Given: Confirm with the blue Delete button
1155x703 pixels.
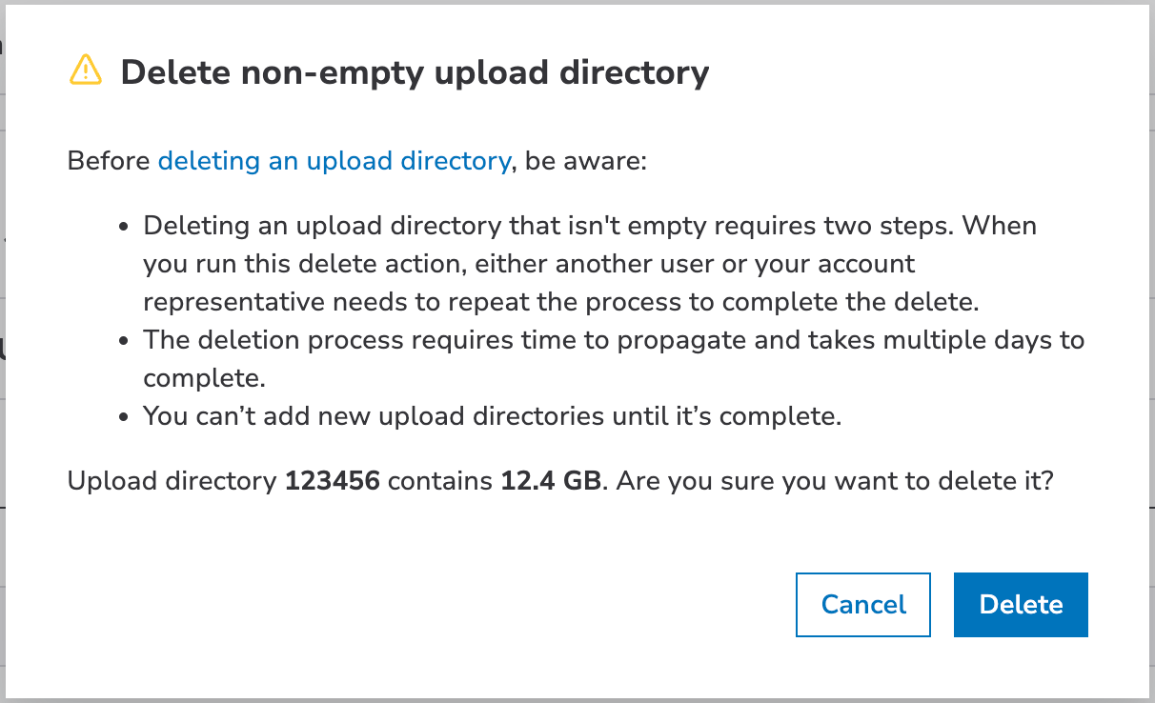Looking at the screenshot, I should [1021, 604].
